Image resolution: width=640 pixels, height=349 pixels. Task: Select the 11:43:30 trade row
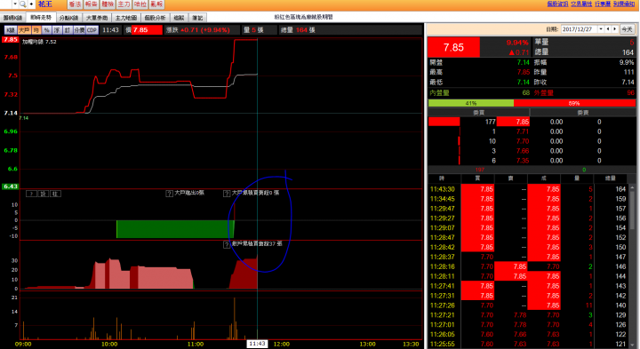[x=528, y=189]
